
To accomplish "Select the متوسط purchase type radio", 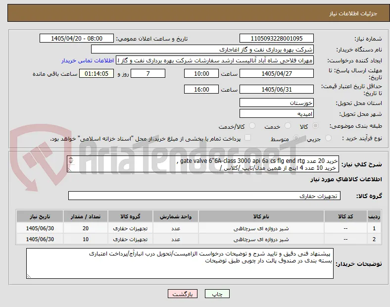I will coord(296,138).
